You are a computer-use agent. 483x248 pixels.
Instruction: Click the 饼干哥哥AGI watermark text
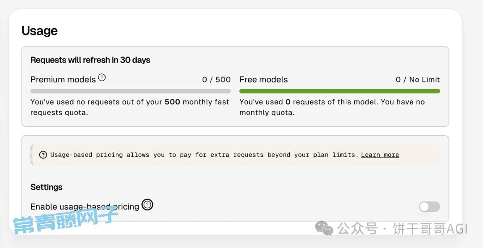click(x=430, y=229)
